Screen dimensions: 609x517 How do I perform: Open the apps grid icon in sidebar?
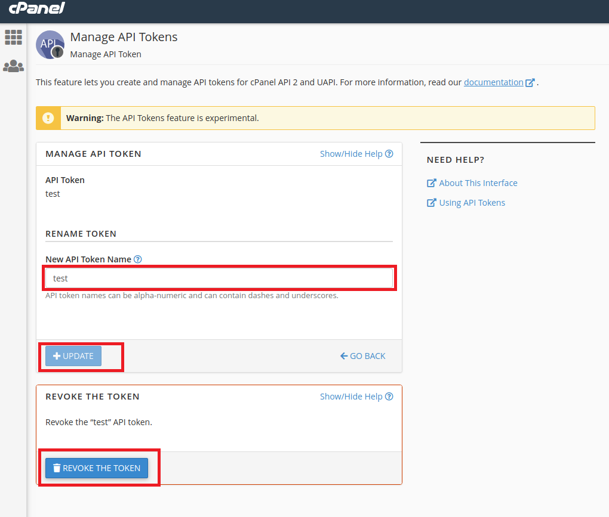(x=13, y=37)
